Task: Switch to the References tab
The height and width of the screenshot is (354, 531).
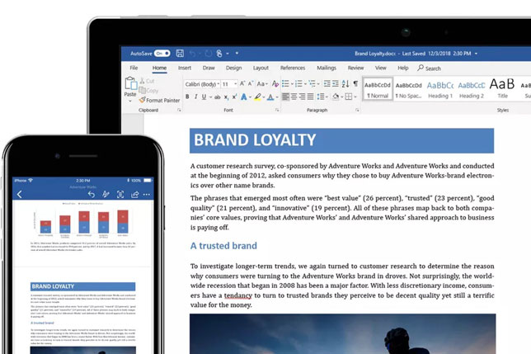Action: point(293,68)
